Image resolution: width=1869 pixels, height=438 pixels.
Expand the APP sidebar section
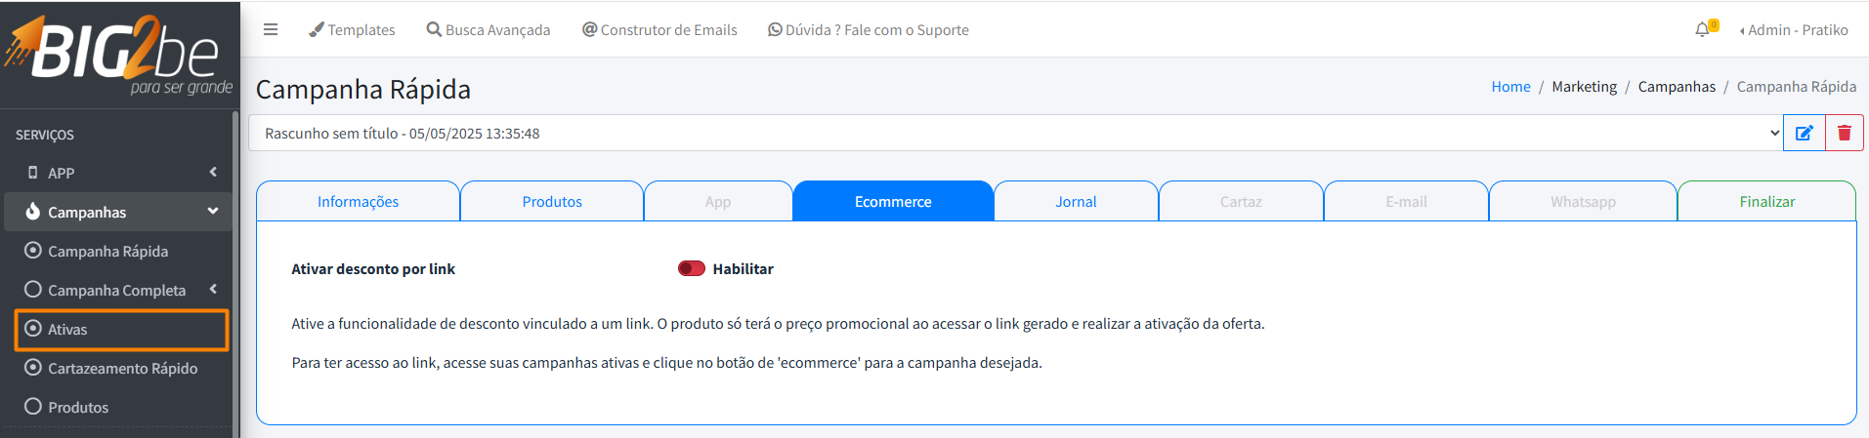click(x=118, y=173)
